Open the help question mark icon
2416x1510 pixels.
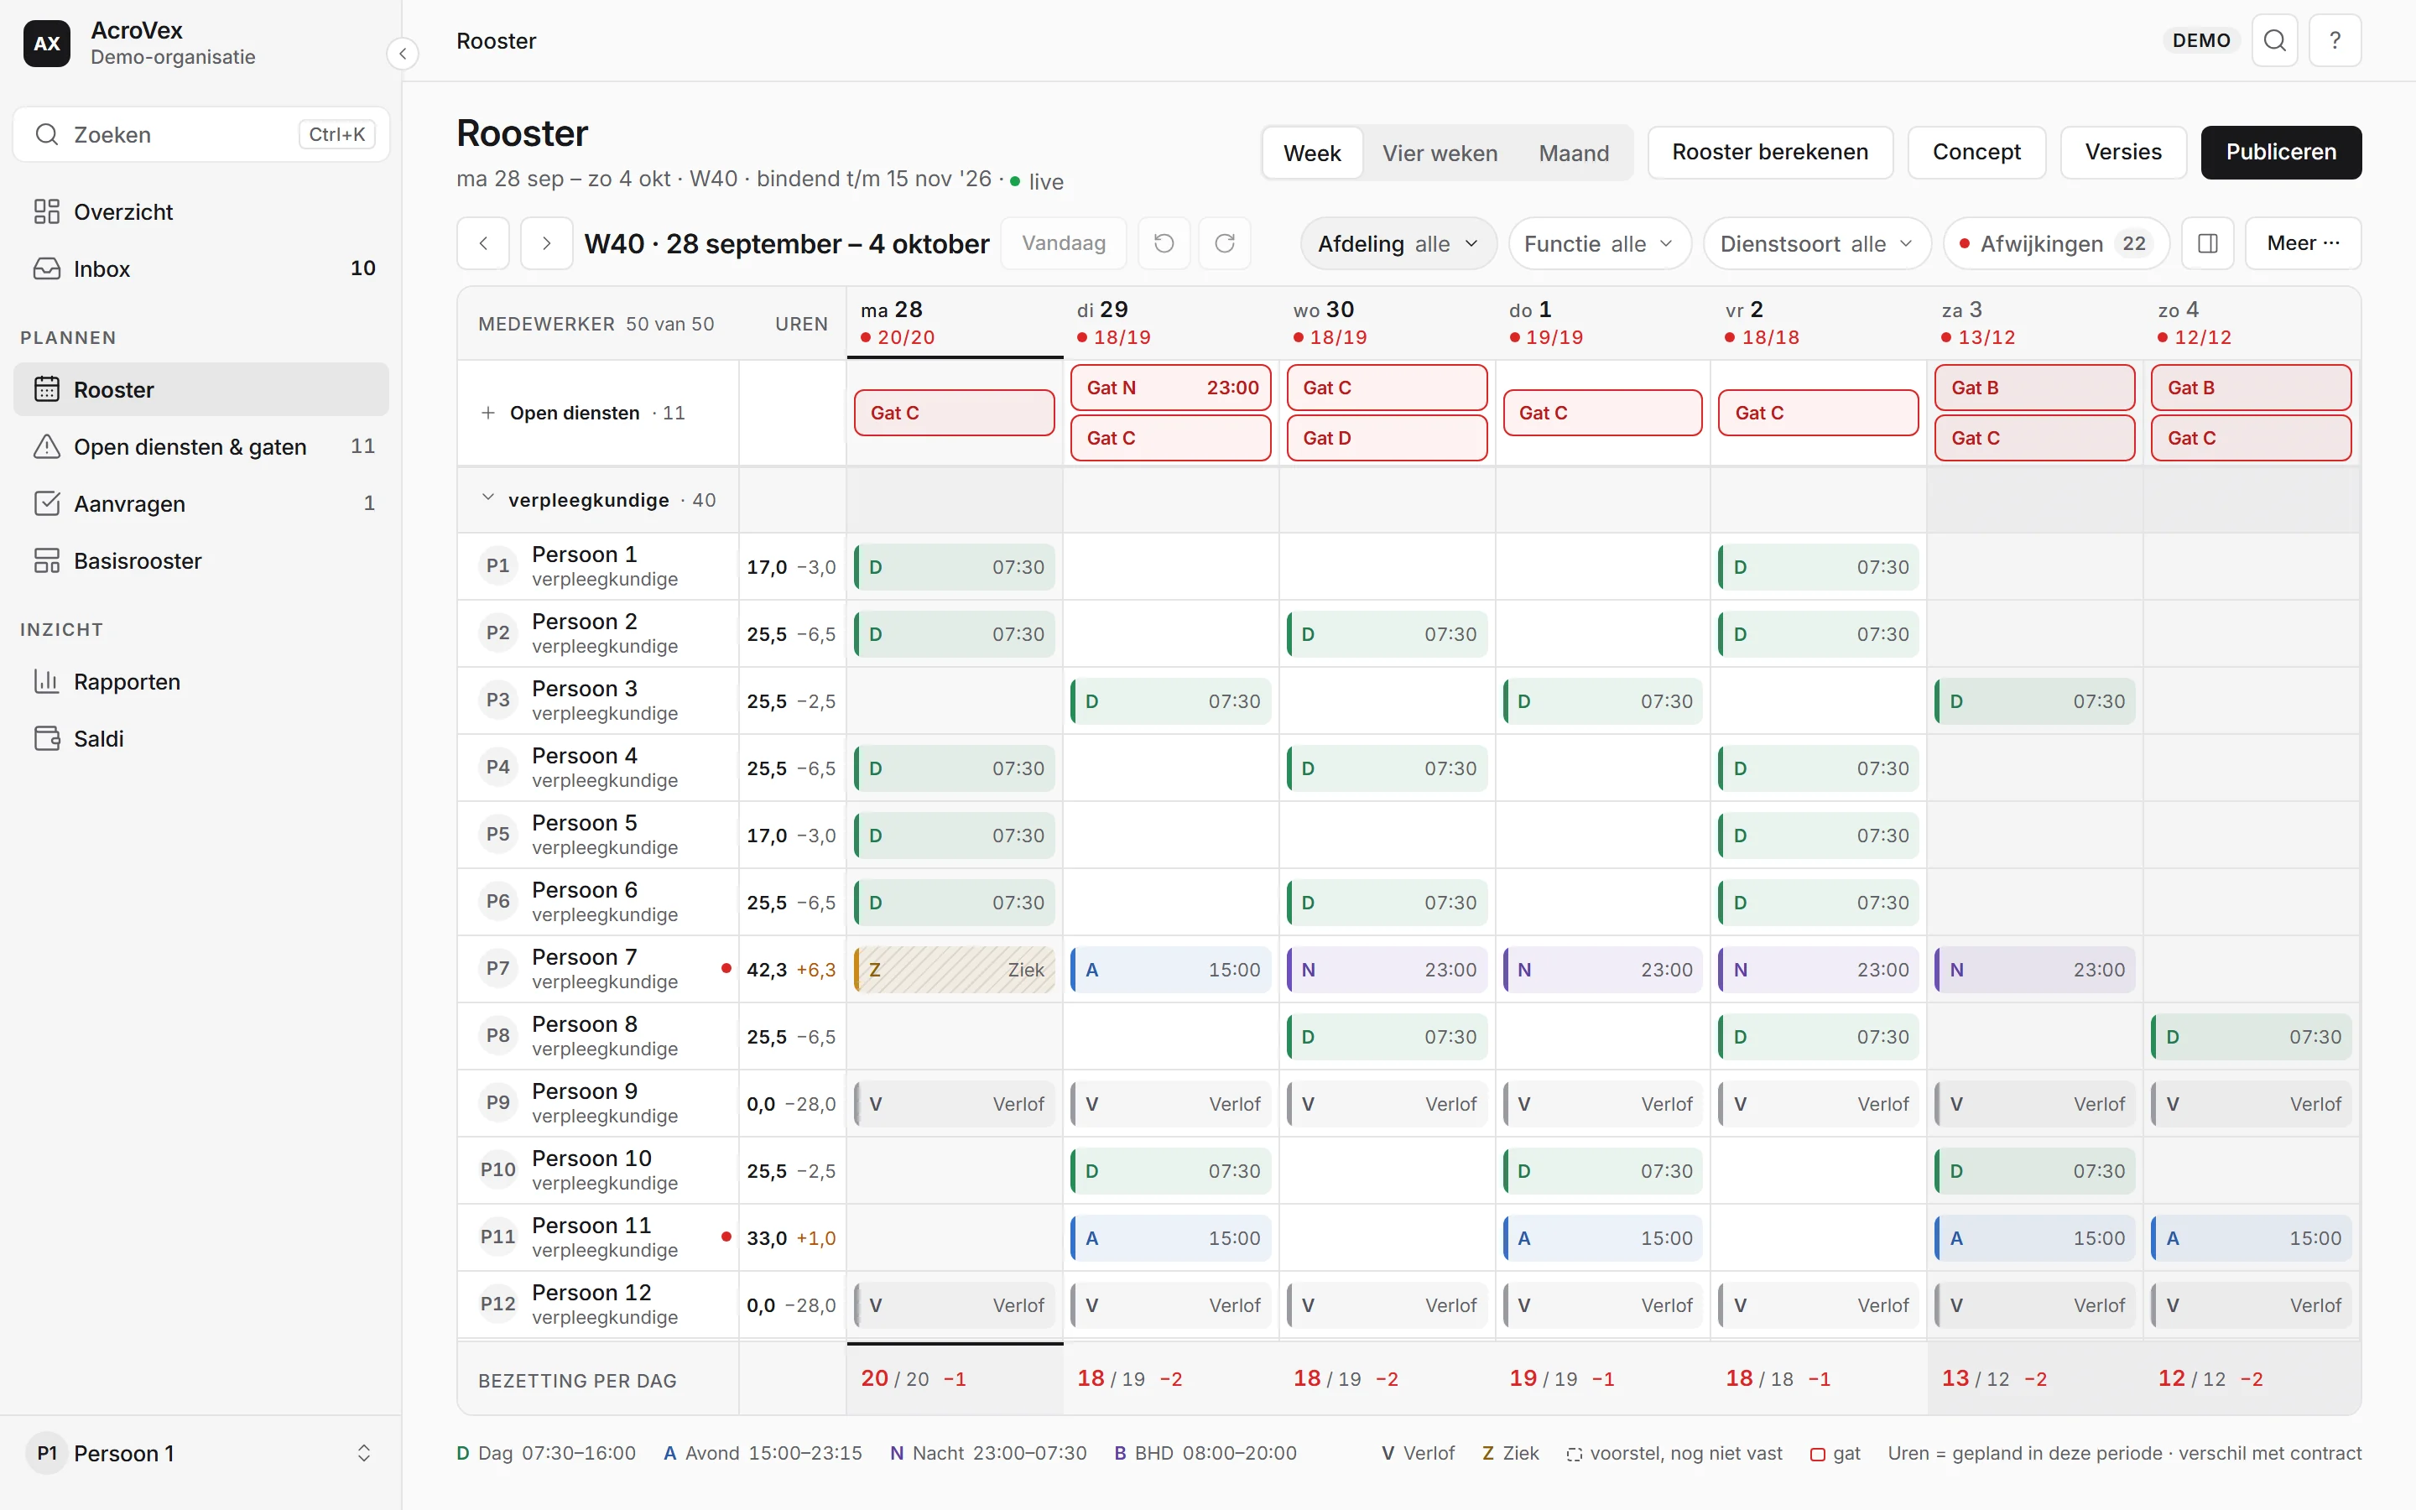[x=2335, y=41]
